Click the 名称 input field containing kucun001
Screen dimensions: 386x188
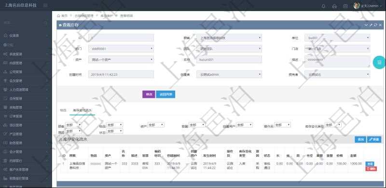coord(229,60)
